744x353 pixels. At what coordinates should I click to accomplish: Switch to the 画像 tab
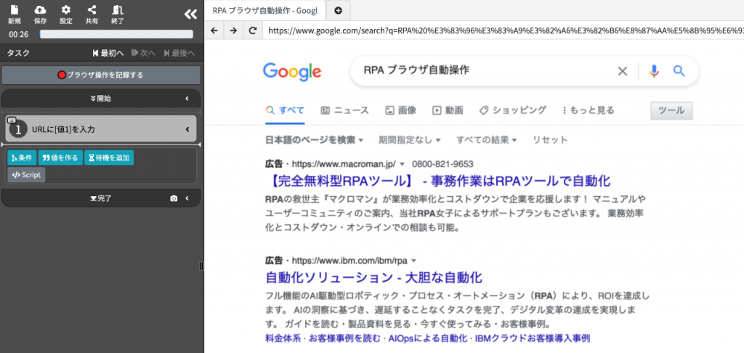coord(400,110)
